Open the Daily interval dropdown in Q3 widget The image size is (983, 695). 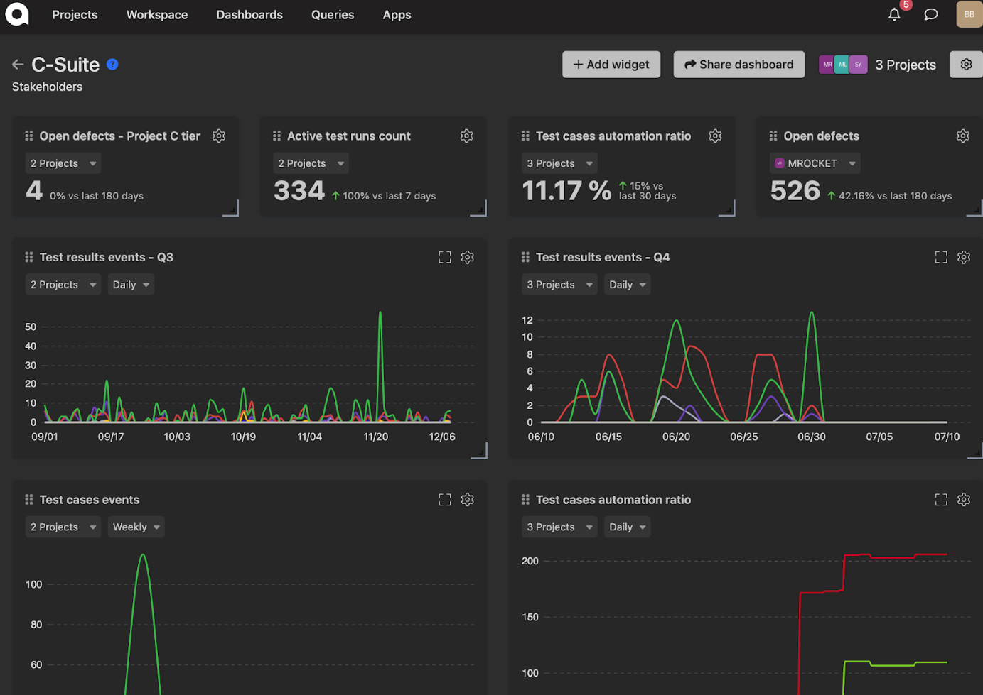pyautogui.click(x=131, y=285)
